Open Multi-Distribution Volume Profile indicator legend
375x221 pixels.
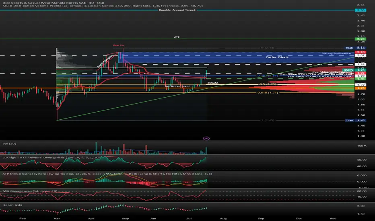click(103, 6)
